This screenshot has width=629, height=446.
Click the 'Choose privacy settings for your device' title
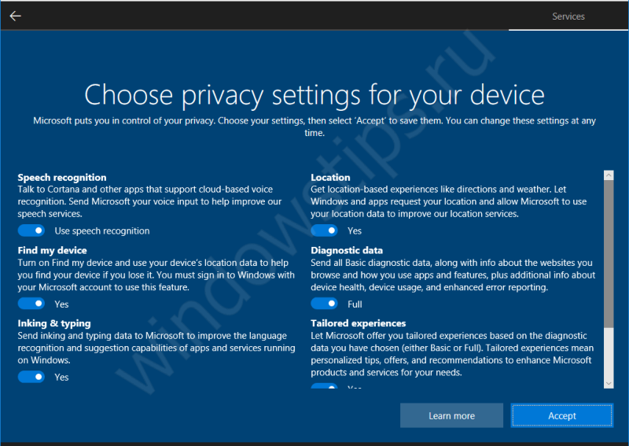pos(314,94)
